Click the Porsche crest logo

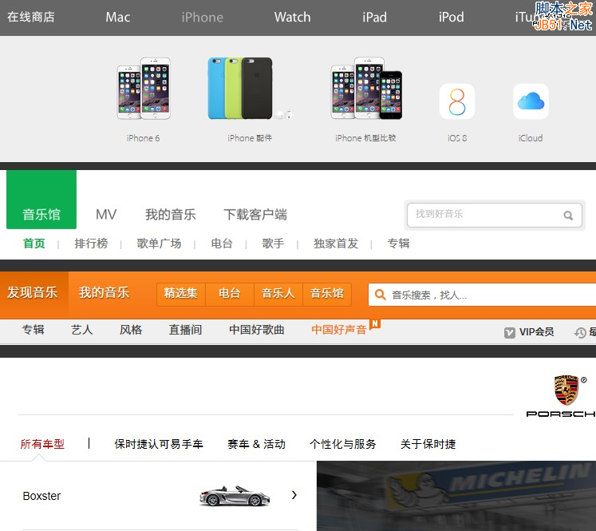(x=566, y=390)
